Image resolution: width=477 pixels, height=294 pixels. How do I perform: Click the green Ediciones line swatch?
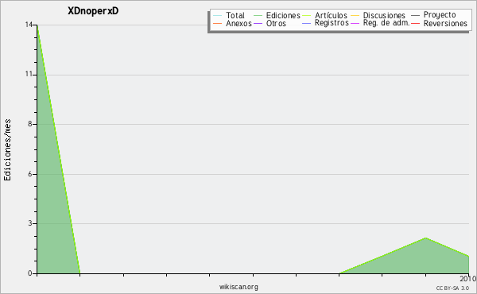pos(258,16)
